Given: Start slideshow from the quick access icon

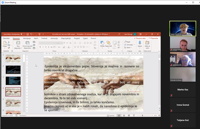Looking at the screenshot, I should [x=39, y=34].
